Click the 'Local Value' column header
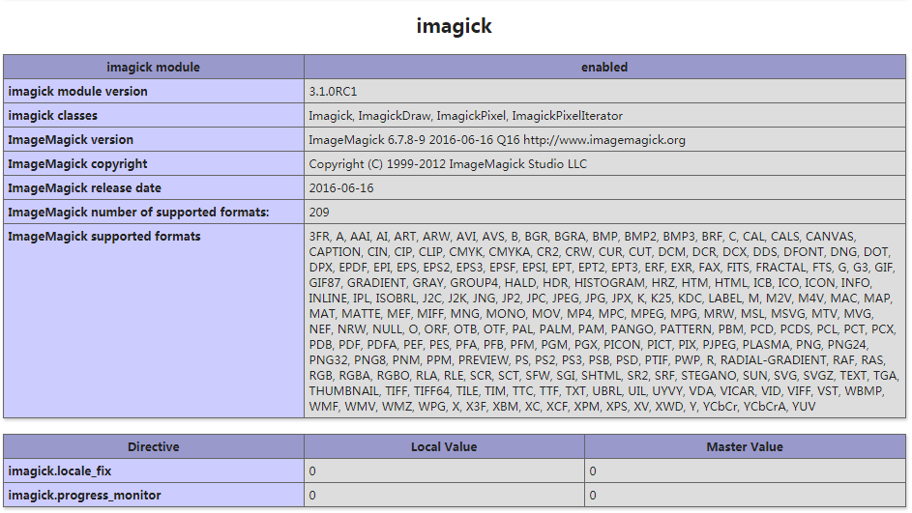The width and height of the screenshot is (912, 513). click(444, 447)
